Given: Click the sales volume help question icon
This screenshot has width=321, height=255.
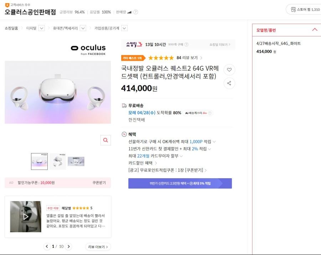Looking at the screenshot, I should pos(136,12).
